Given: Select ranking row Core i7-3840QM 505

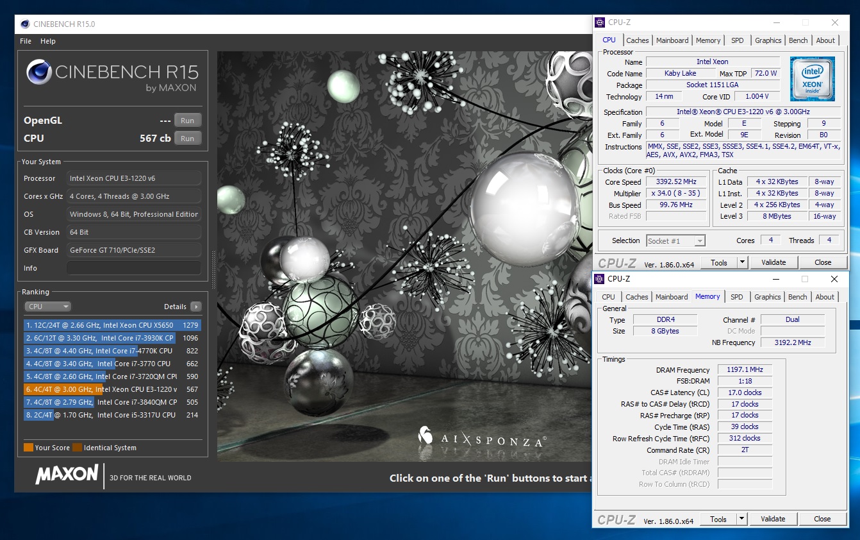Looking at the screenshot, I should [x=113, y=402].
